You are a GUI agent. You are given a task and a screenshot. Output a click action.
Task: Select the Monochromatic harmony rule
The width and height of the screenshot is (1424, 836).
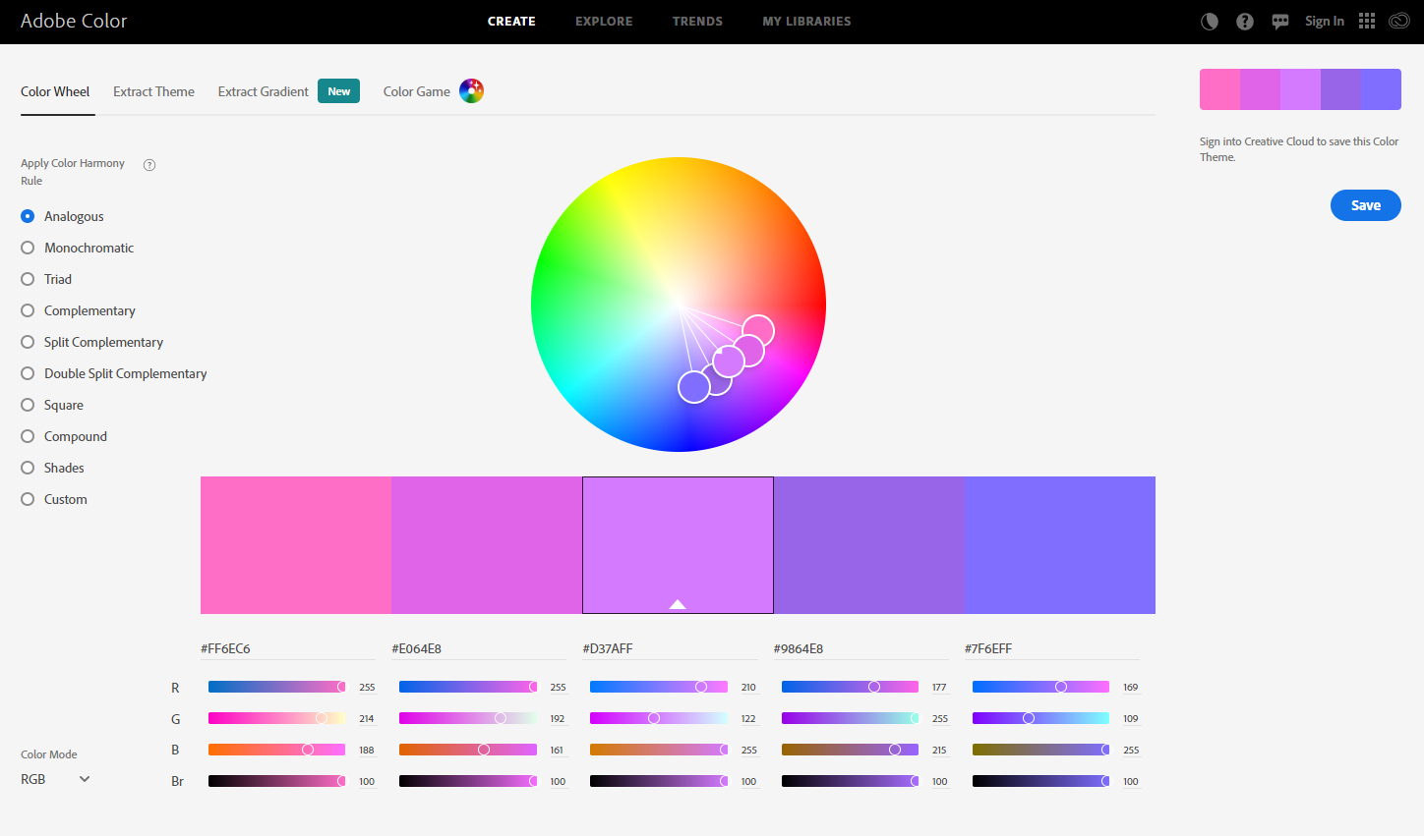(x=27, y=248)
